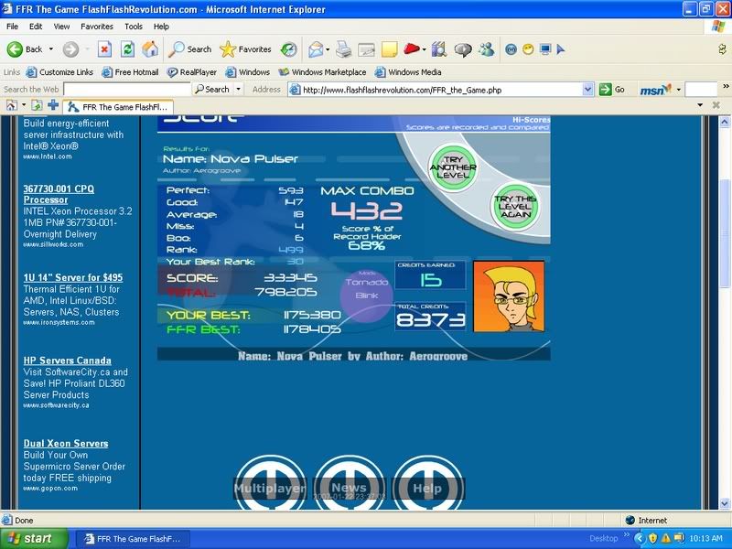Open the Multiplayer circle icon

270,486
